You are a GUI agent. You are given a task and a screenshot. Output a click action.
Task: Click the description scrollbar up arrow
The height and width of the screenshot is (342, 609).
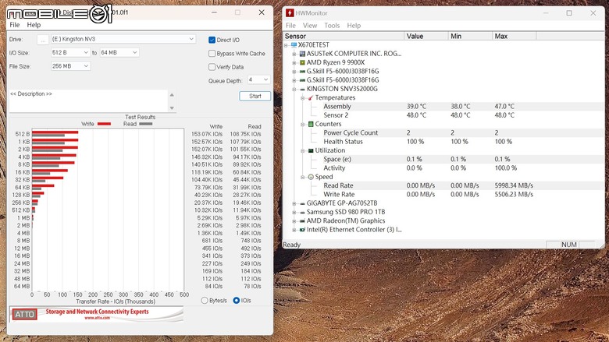(172, 95)
